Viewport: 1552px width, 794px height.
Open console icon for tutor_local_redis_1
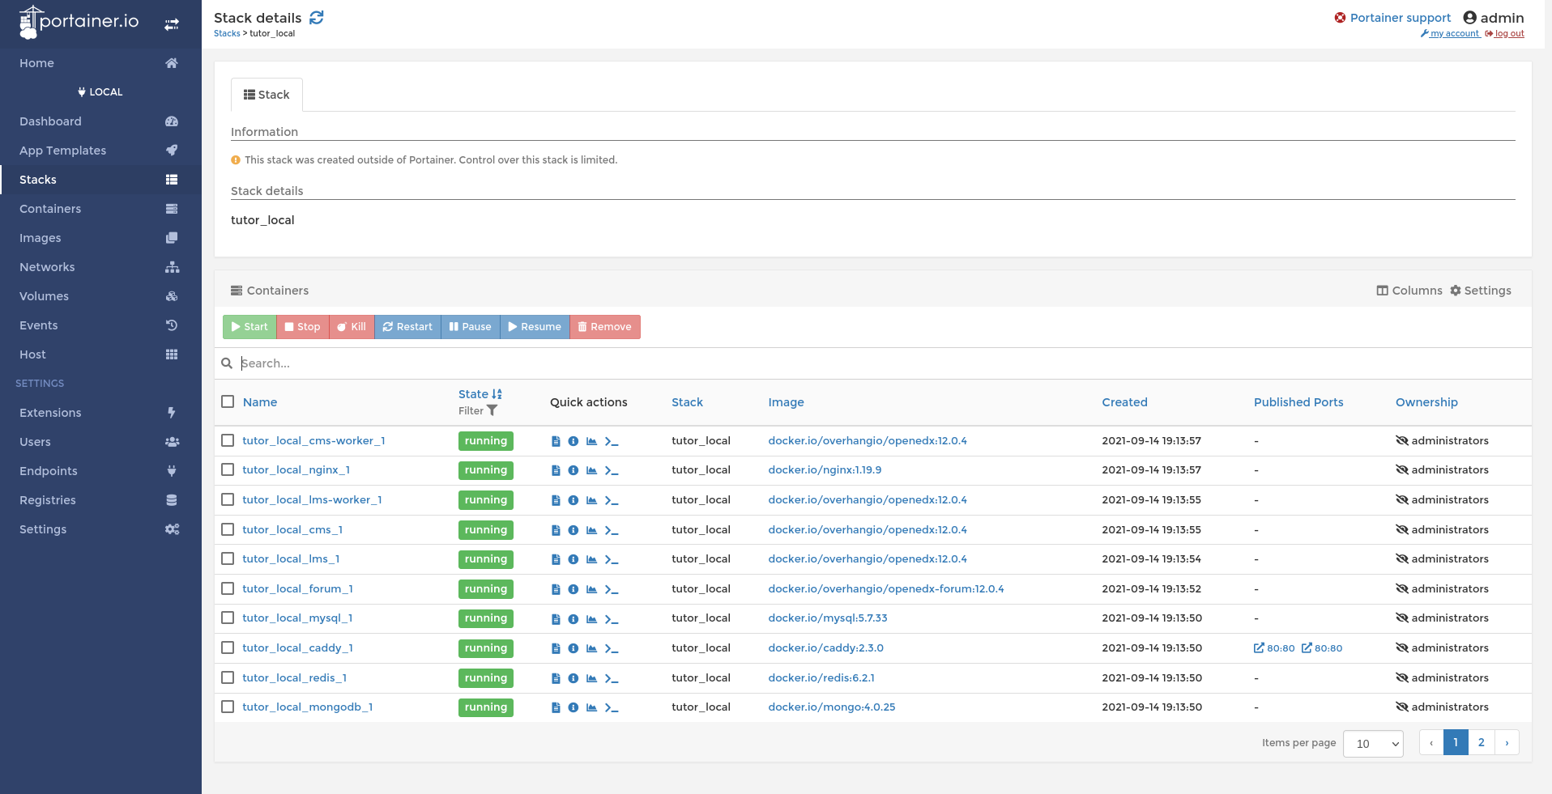point(612,678)
